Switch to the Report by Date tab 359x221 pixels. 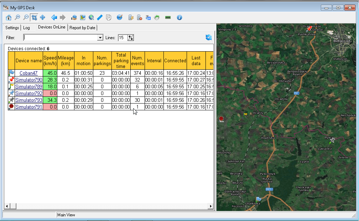(x=83, y=27)
